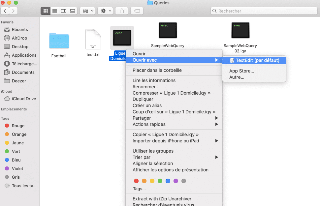Click the tag edit toolbar button

coord(137,11)
